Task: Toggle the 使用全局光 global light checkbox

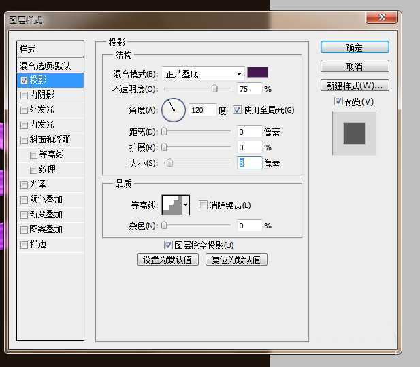Action: (238, 110)
